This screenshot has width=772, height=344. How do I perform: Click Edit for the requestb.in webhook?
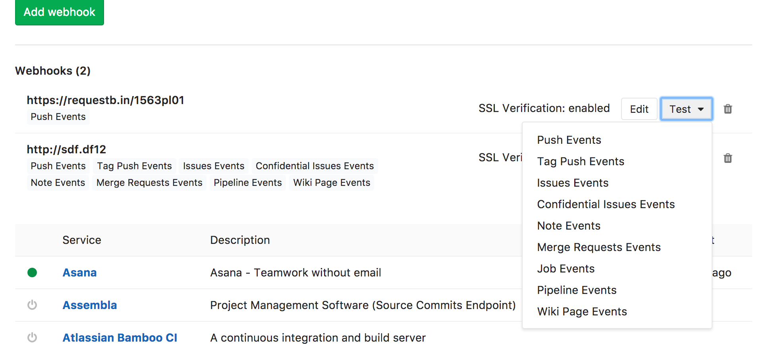pyautogui.click(x=639, y=109)
